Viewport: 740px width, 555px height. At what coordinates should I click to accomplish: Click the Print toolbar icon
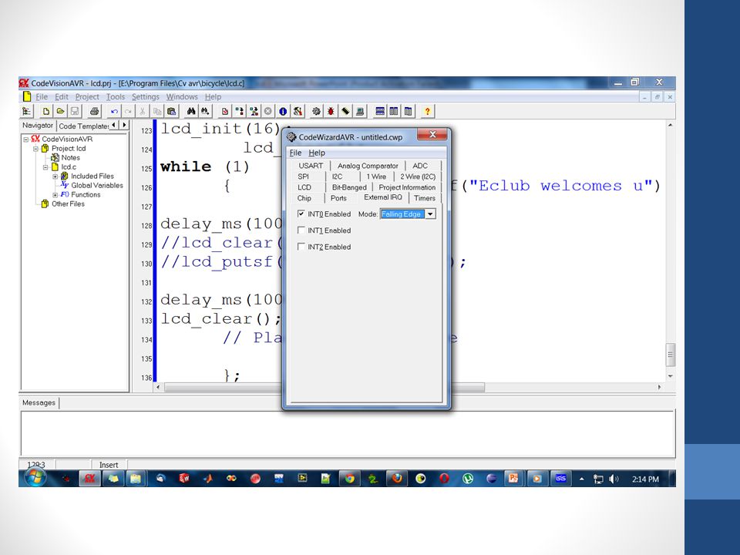pos(94,111)
